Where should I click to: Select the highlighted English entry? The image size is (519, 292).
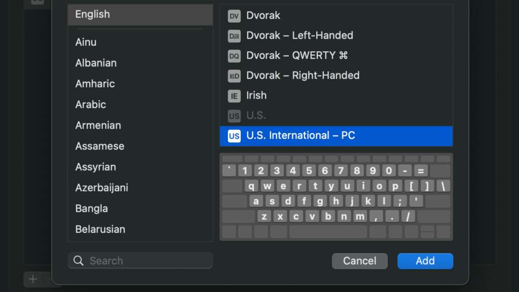(x=92, y=14)
